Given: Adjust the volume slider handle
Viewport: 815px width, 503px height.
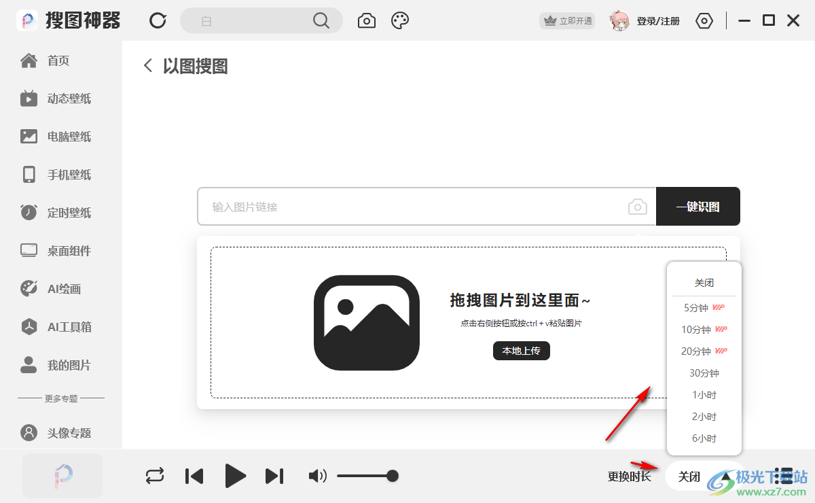Looking at the screenshot, I should 393,476.
